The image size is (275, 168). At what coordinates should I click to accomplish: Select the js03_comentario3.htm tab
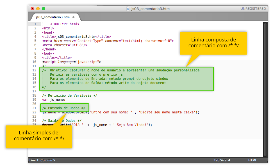53,17
